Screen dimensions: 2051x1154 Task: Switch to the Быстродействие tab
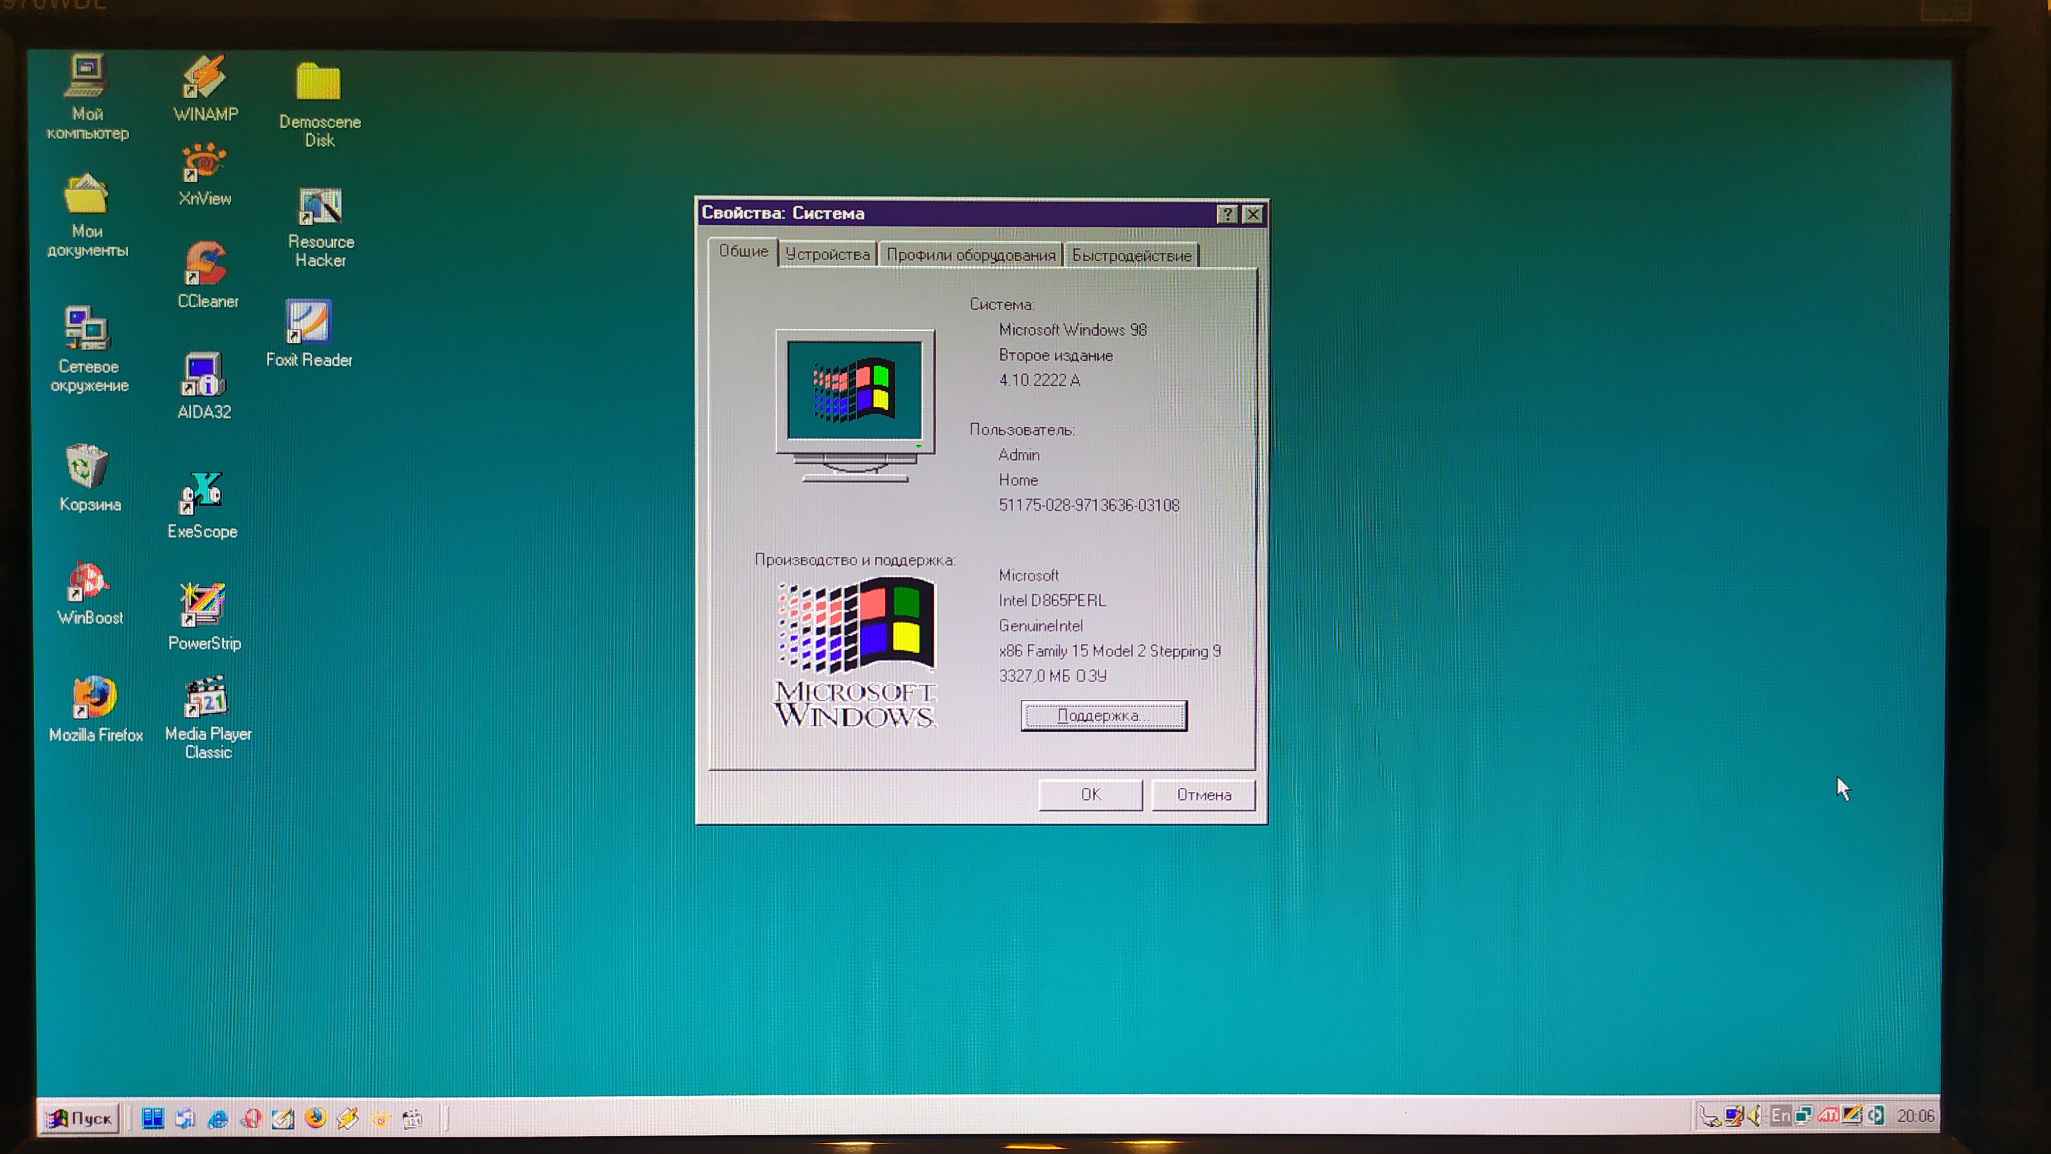(x=1132, y=255)
